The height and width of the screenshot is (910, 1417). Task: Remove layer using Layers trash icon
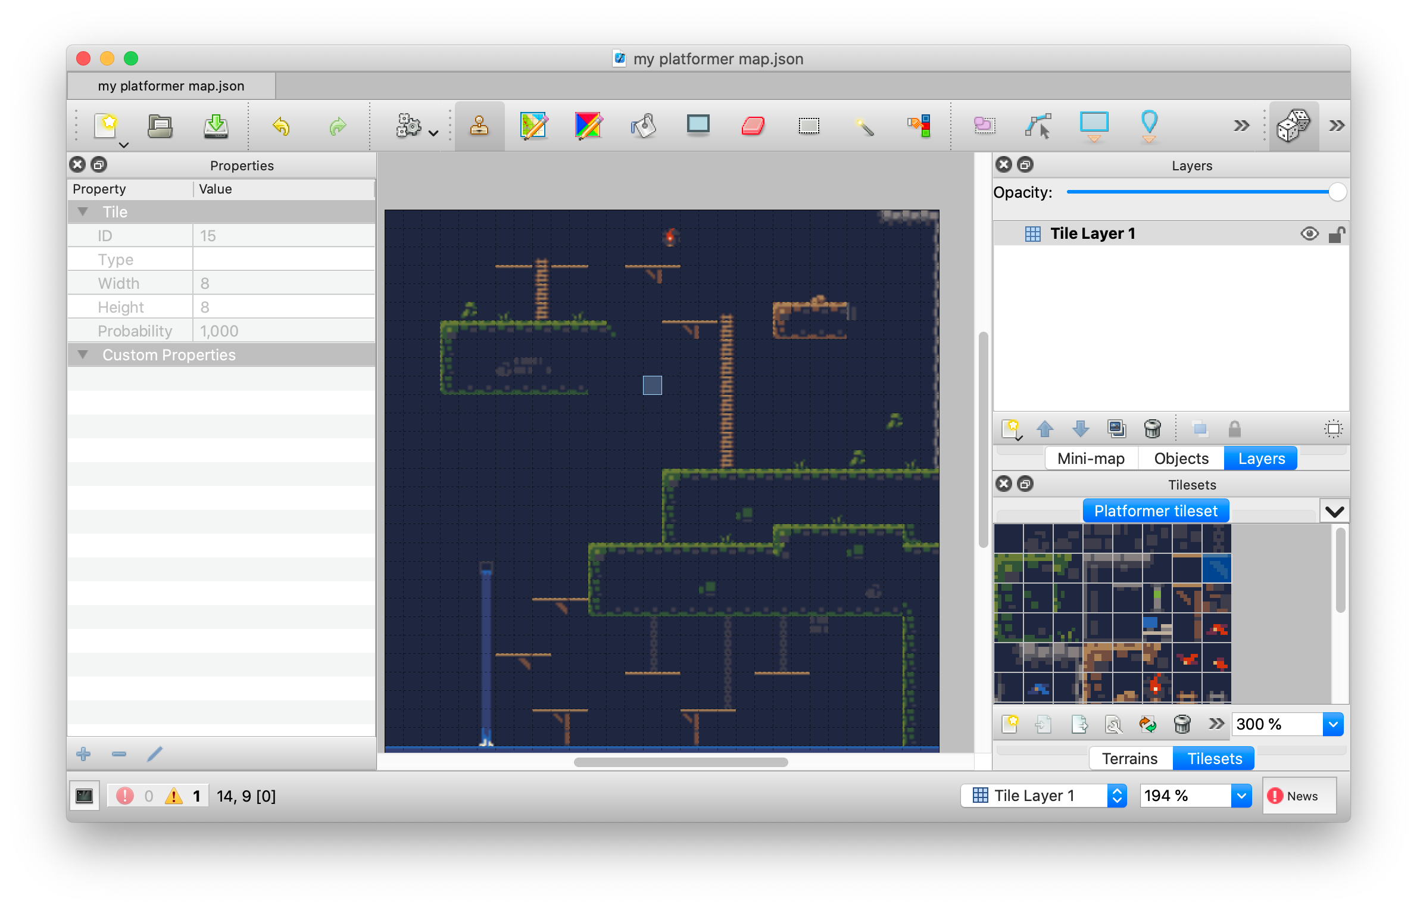pos(1152,429)
